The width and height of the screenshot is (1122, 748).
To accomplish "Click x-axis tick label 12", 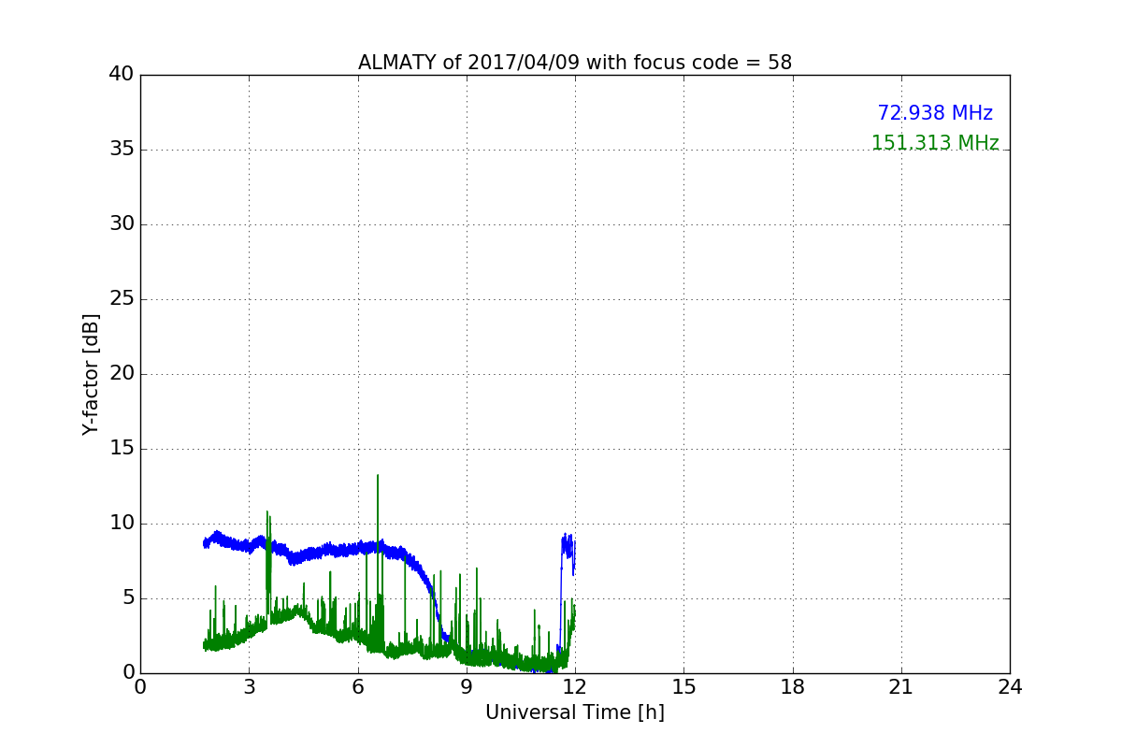I will point(575,687).
